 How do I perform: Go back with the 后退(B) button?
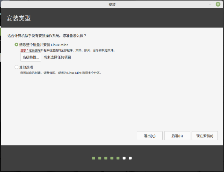coord(177,136)
